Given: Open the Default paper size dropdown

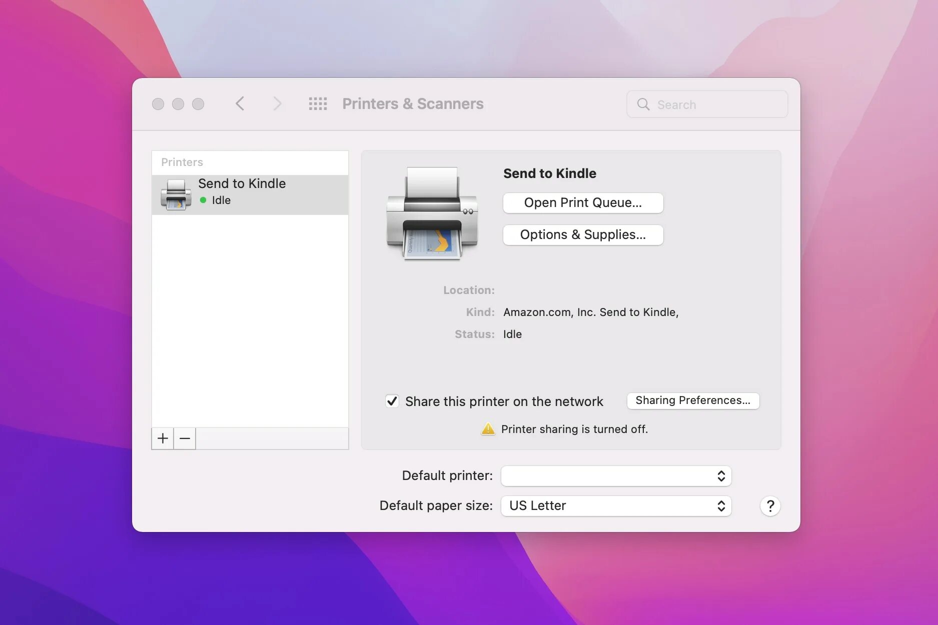Looking at the screenshot, I should (x=616, y=506).
